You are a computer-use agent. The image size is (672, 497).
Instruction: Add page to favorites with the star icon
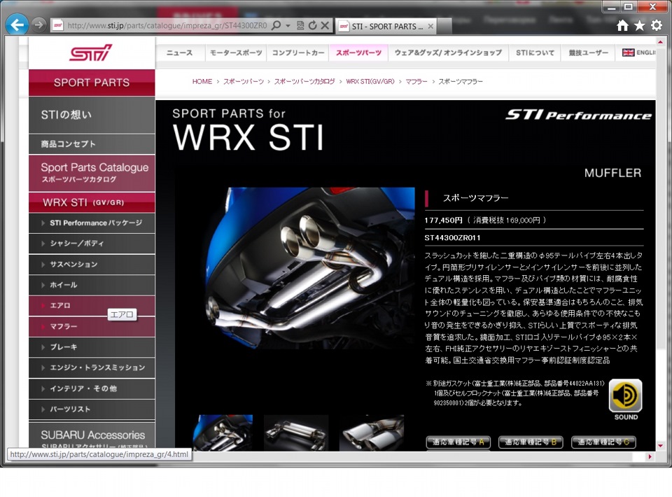tap(638, 24)
